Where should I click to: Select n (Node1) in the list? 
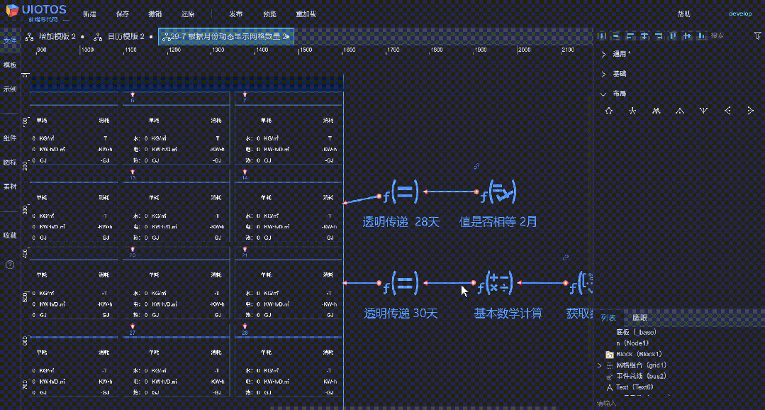[633, 343]
